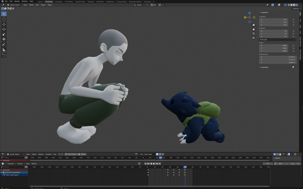
Task: Open the XYZ Euler rotation mode dropdown
Action: coord(278,40)
